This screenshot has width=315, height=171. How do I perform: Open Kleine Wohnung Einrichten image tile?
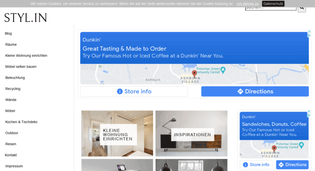point(117,133)
